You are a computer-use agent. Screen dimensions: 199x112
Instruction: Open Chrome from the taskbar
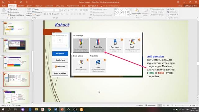click(49, 109)
